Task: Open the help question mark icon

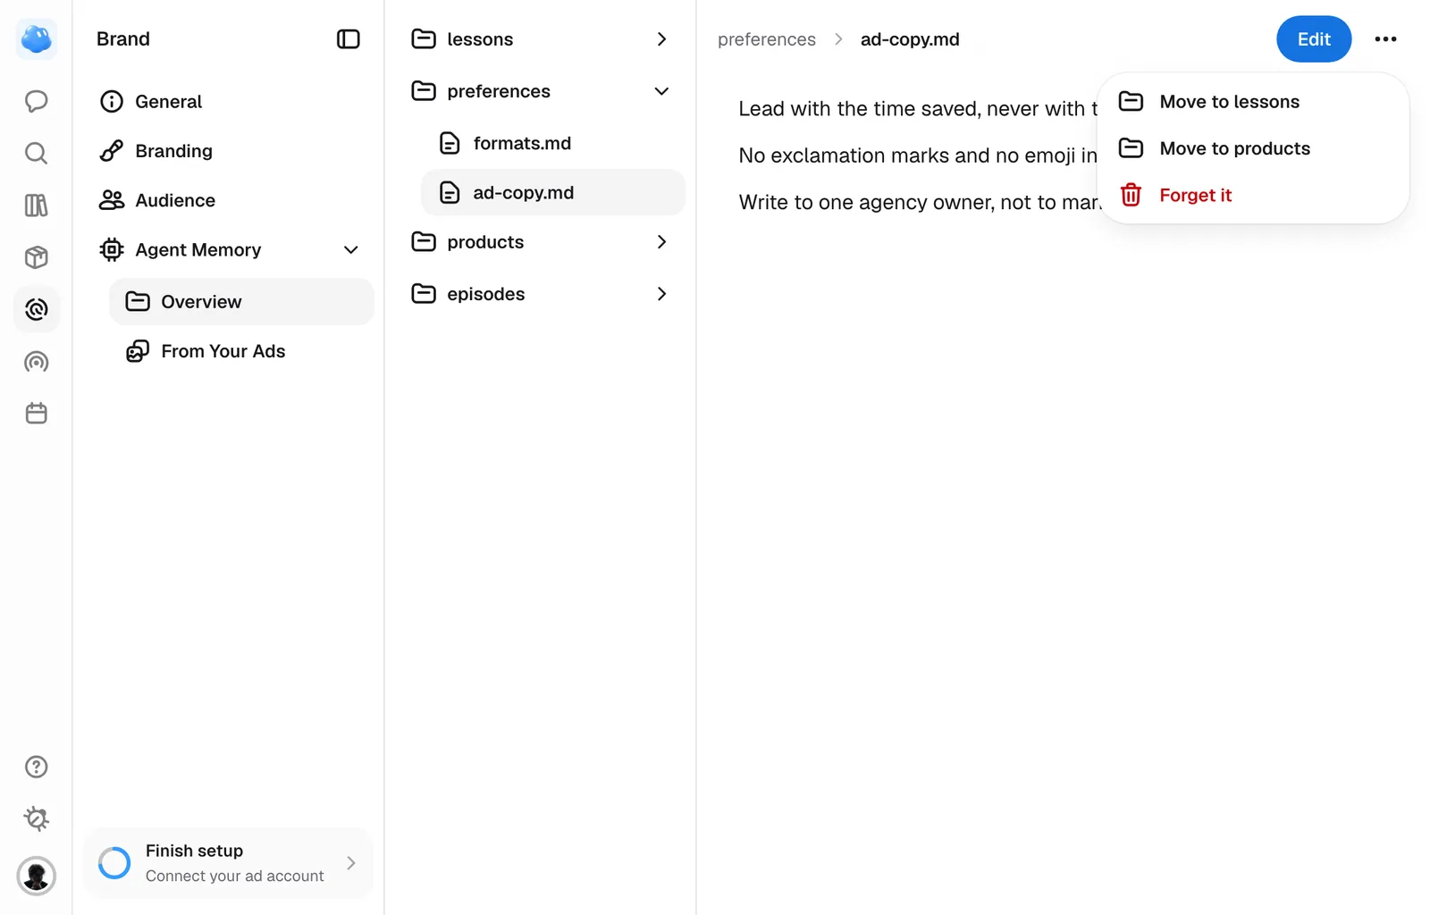Action: 36,767
